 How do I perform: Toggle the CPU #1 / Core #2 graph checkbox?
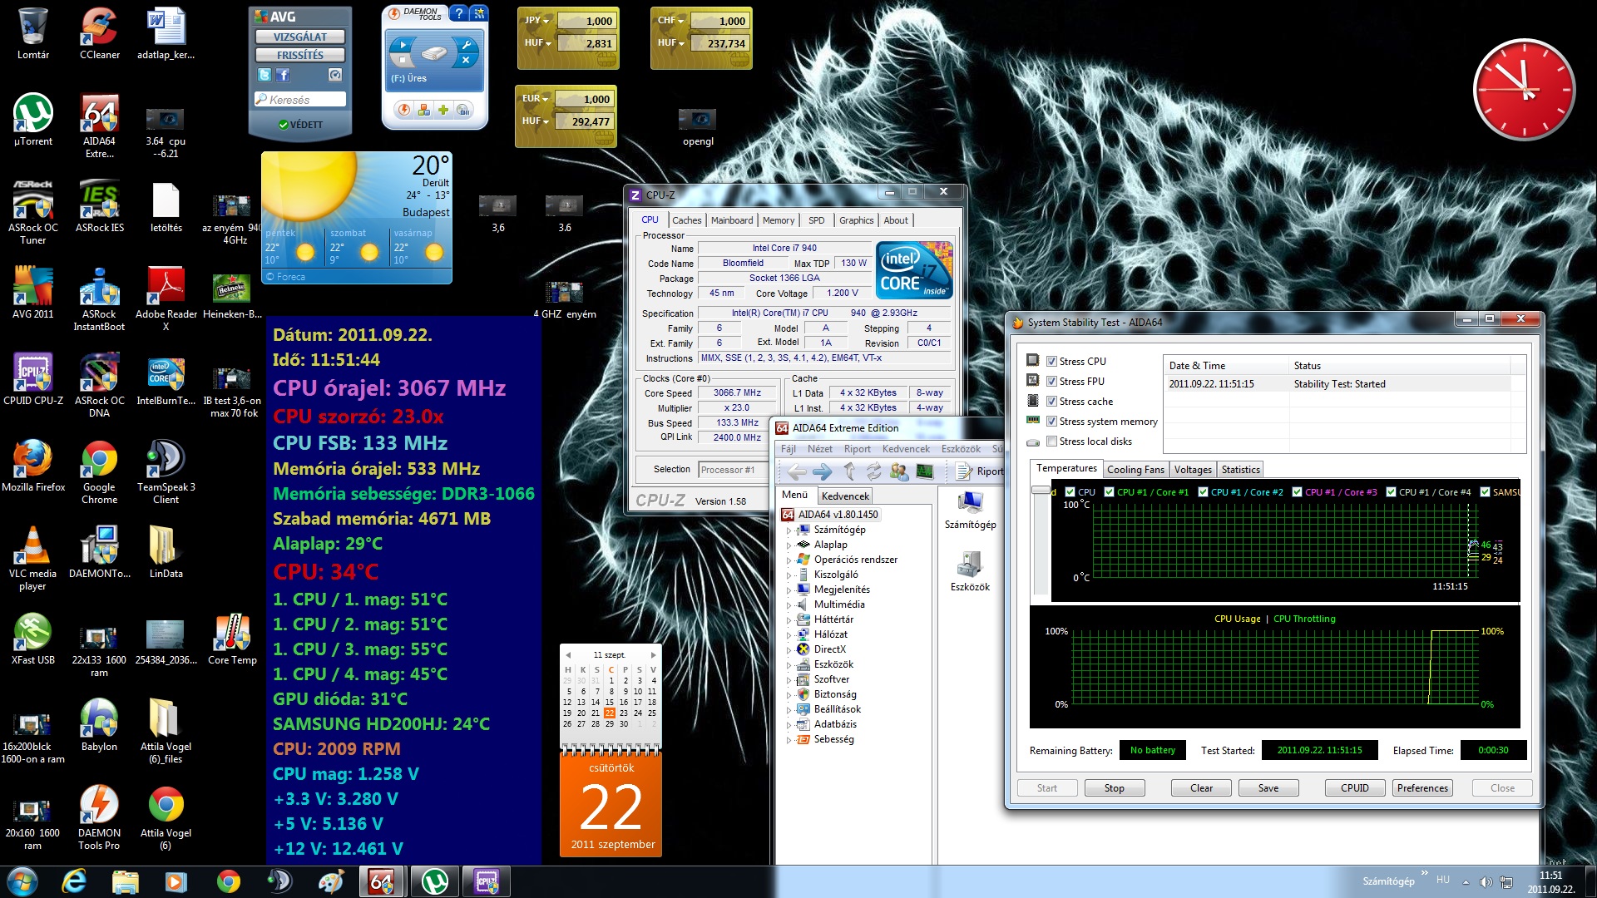(1203, 491)
